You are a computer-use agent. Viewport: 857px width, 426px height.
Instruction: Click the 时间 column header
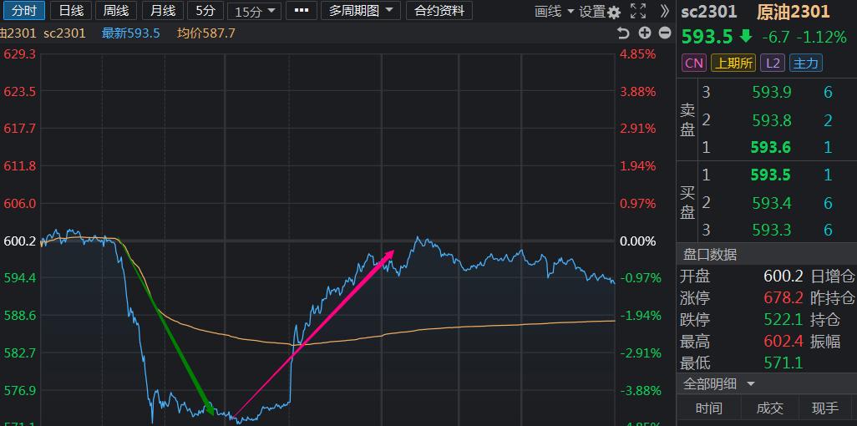coord(709,408)
